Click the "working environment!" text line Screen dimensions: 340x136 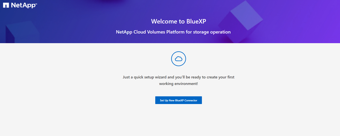(x=178, y=84)
